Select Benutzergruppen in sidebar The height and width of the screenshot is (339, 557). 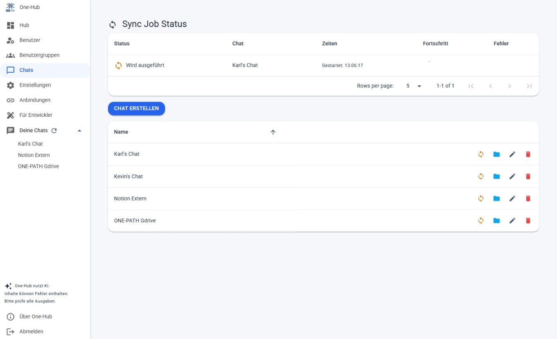[39, 55]
